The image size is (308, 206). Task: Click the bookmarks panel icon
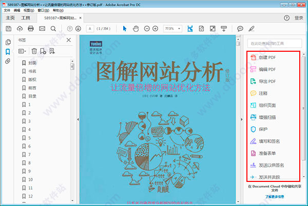[x=8, y=52]
